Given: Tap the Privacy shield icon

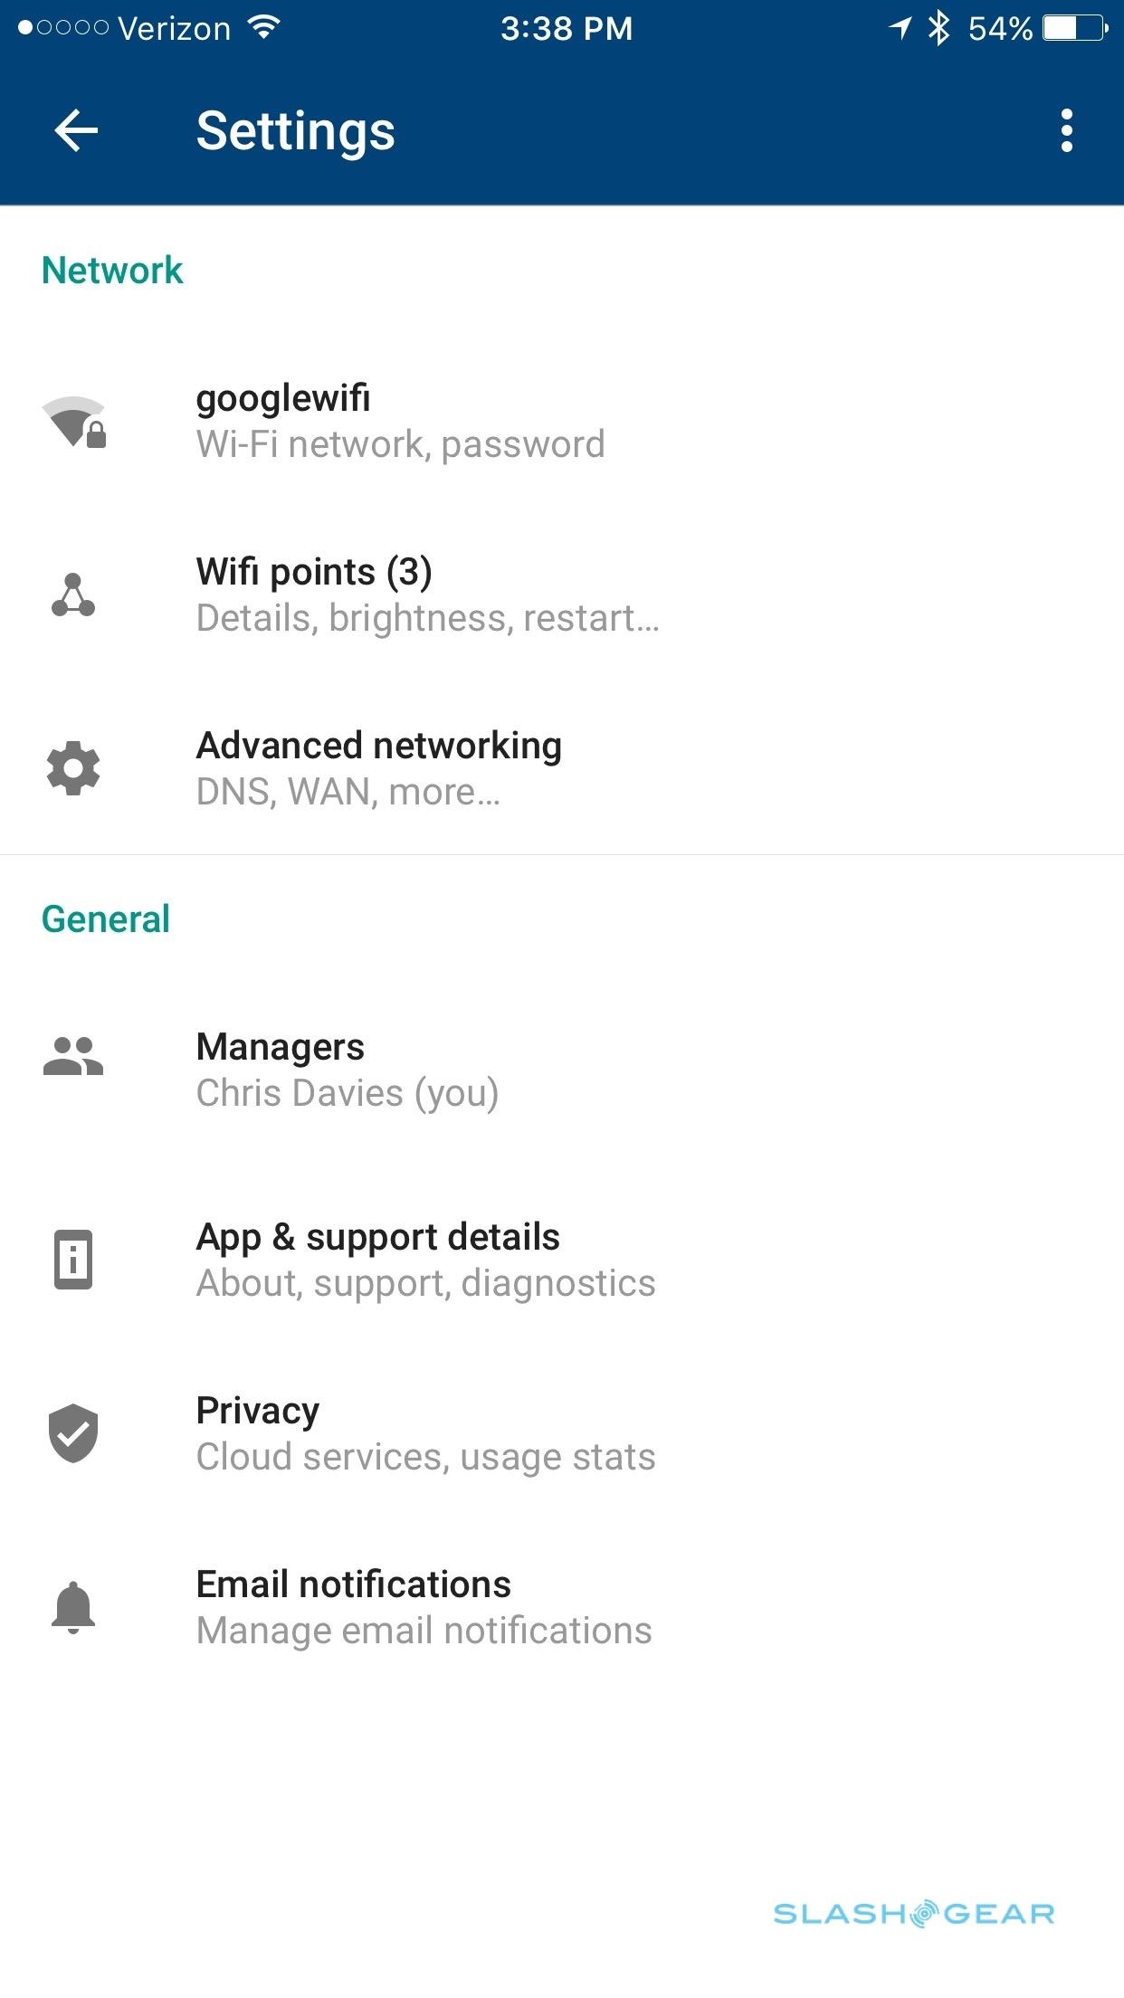Looking at the screenshot, I should tap(73, 1433).
